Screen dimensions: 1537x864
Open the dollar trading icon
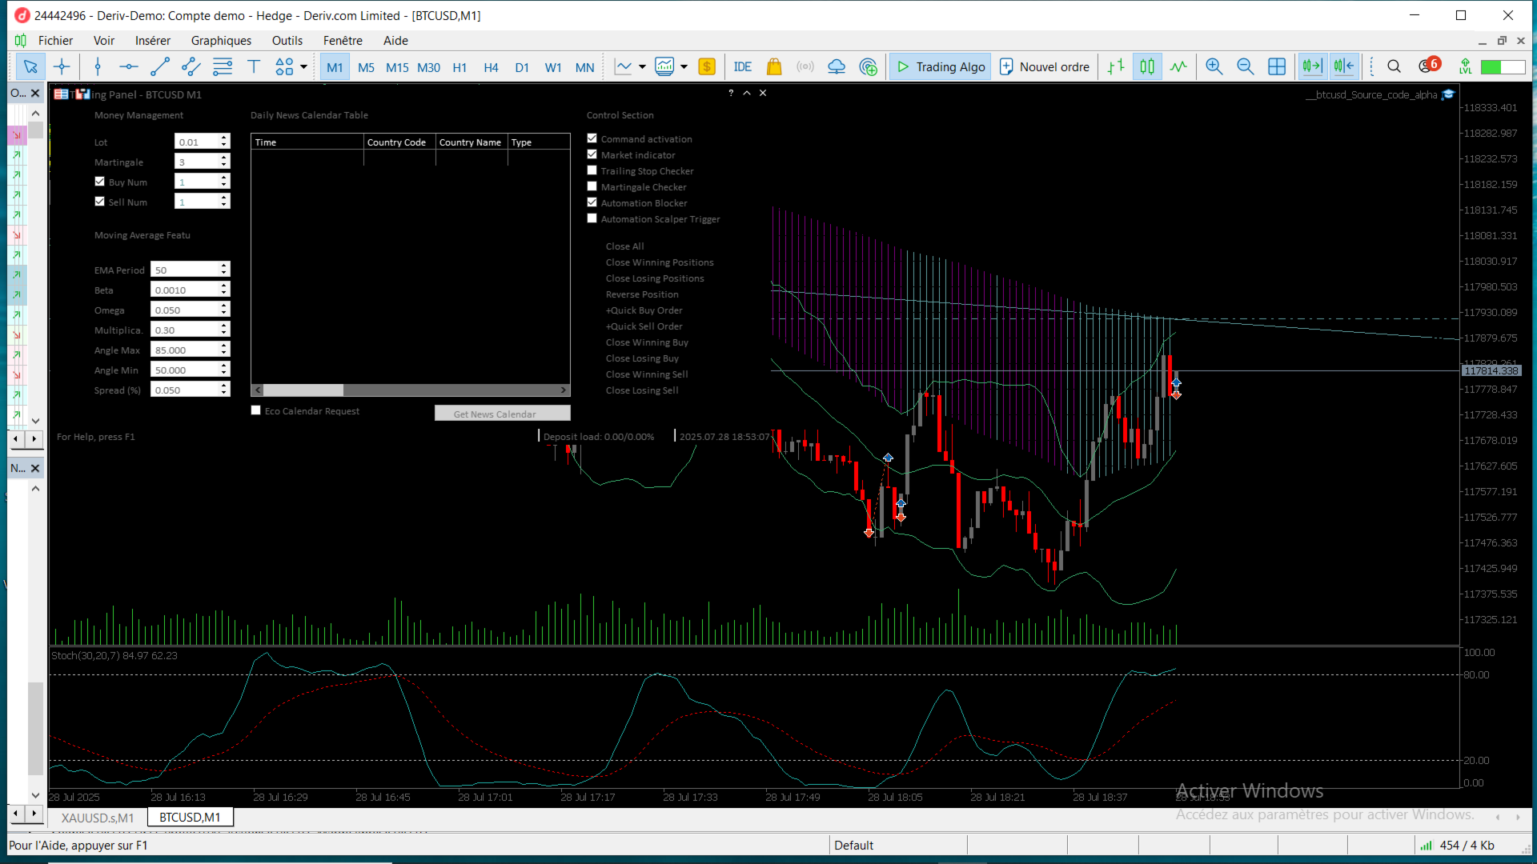coord(707,67)
